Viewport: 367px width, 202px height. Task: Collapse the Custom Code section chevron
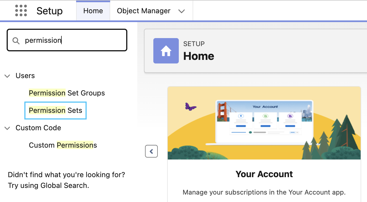click(7, 128)
